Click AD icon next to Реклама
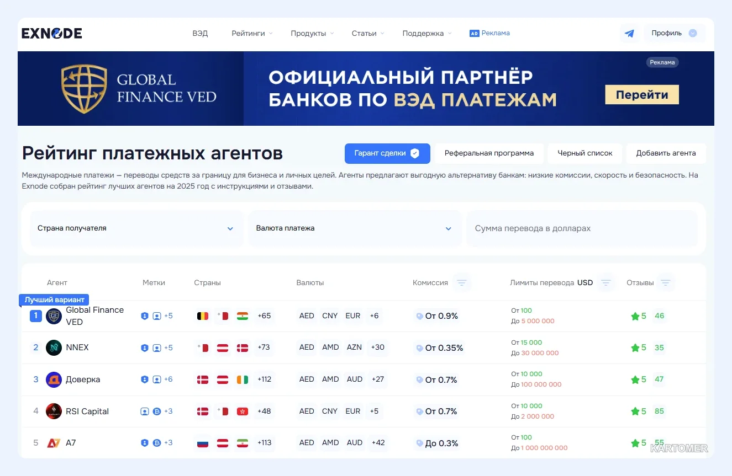 474,33
